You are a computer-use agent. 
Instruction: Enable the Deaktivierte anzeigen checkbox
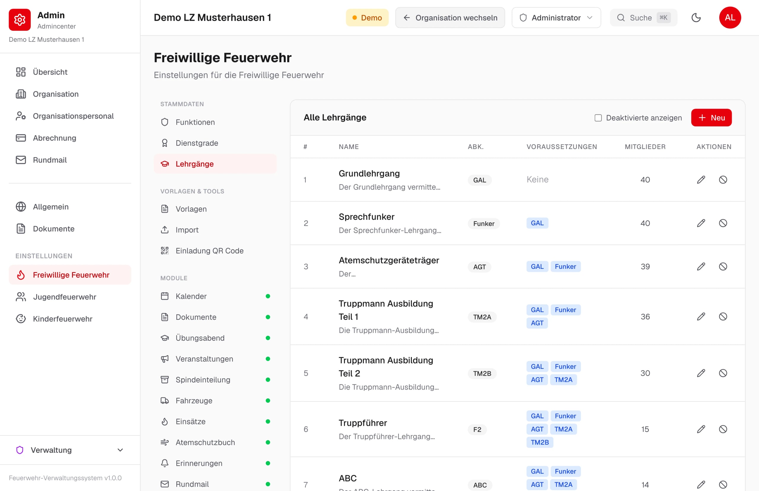598,118
